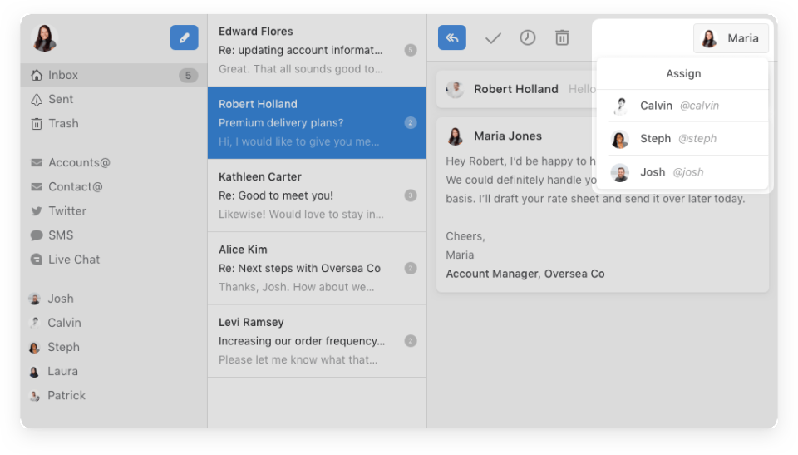Click Josh's avatar in Assign menu
Image resolution: width=798 pixels, height=455 pixels.
(620, 173)
